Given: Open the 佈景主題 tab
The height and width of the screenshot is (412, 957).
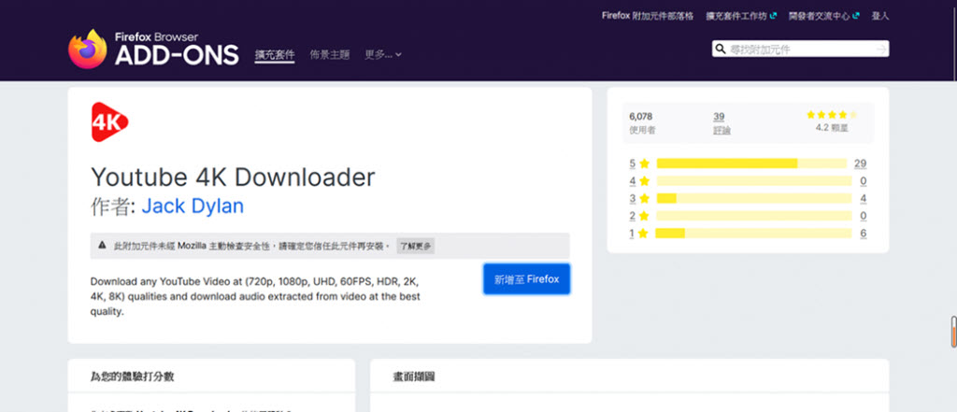Looking at the screenshot, I should point(330,55).
